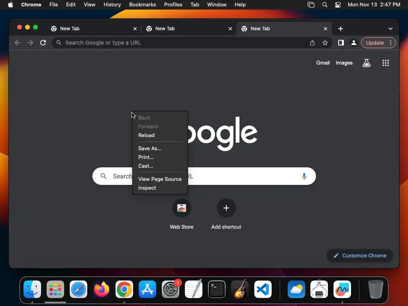Switch to the second New Tab
The width and height of the screenshot is (408, 306).
pos(188,29)
